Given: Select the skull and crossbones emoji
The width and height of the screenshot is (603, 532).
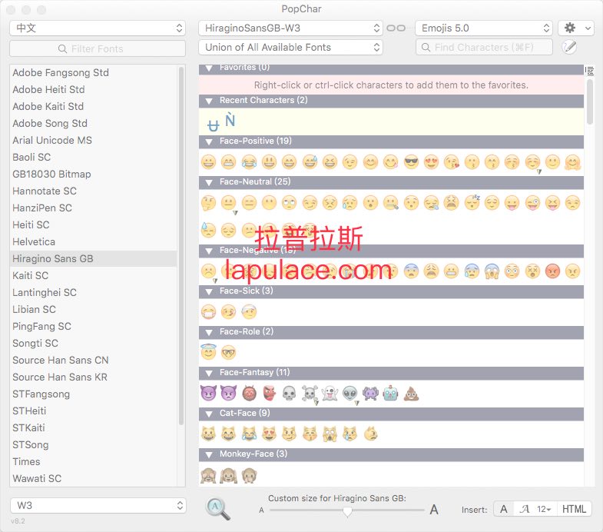Looking at the screenshot, I should coord(310,394).
